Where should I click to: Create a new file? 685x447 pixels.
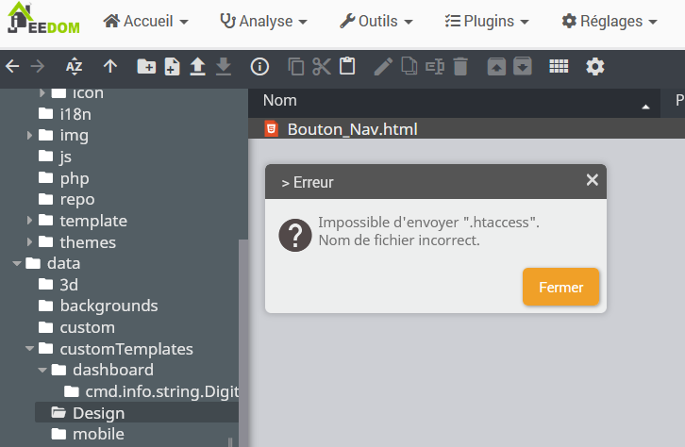pos(172,66)
